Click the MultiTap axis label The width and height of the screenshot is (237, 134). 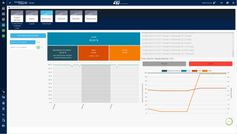54,107
